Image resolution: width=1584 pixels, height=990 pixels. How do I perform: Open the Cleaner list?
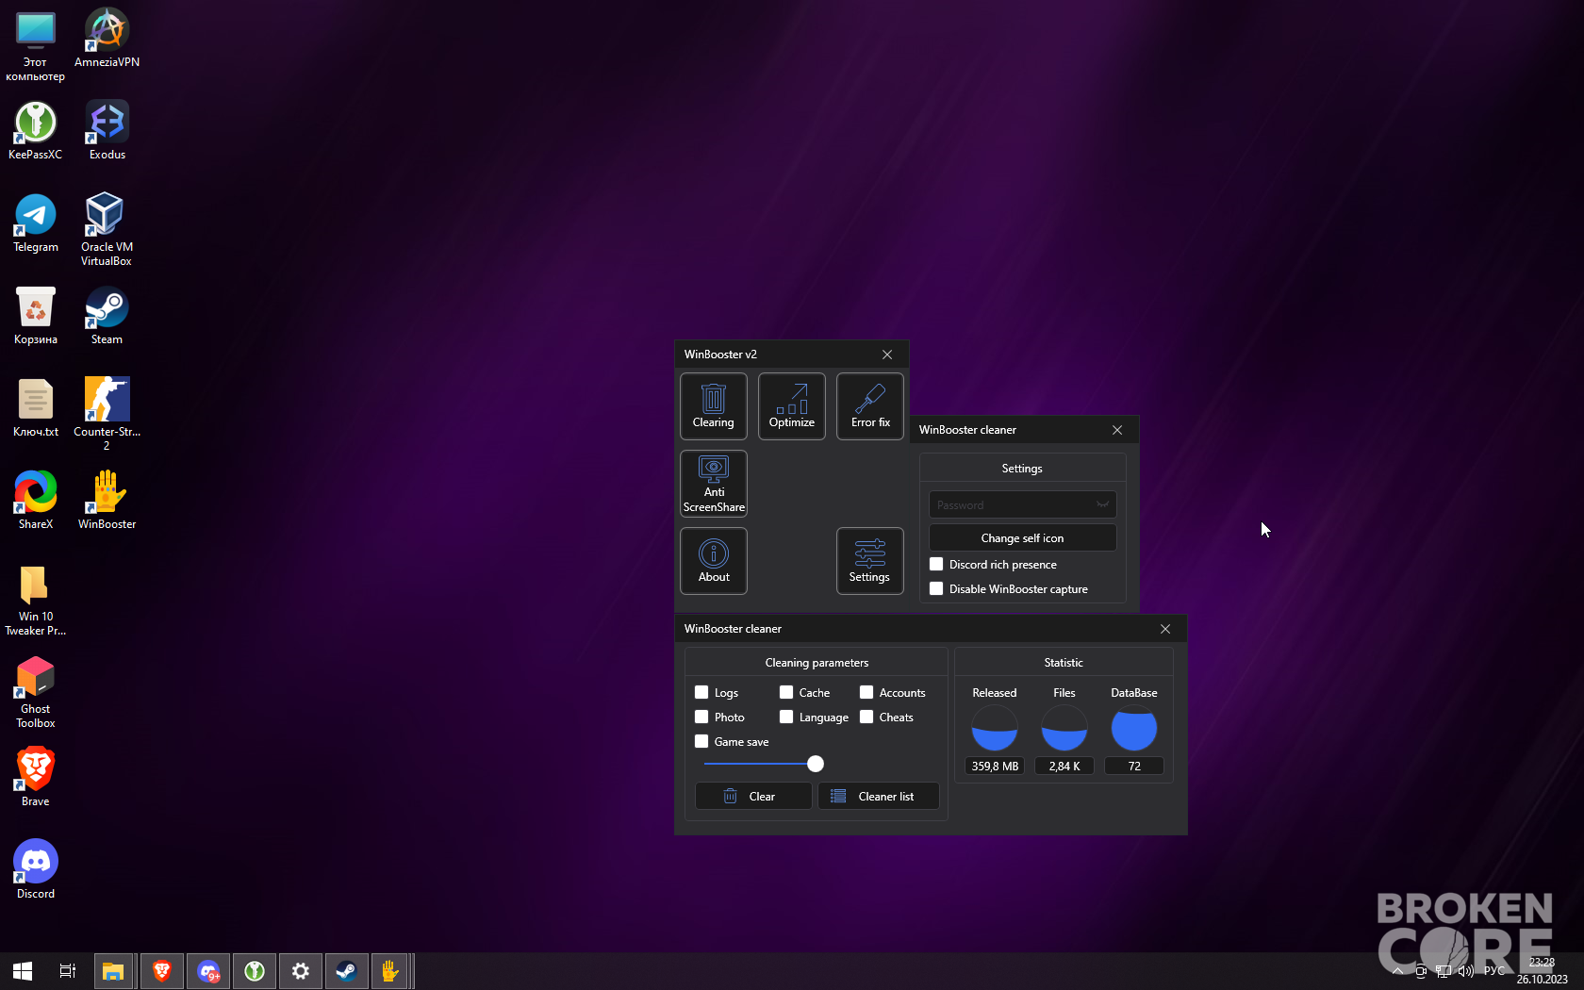click(x=879, y=796)
